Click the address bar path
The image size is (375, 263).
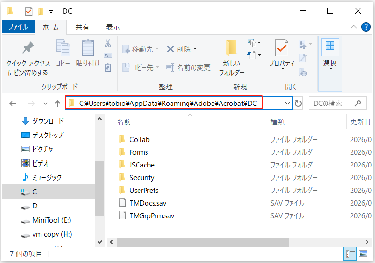[168, 104]
